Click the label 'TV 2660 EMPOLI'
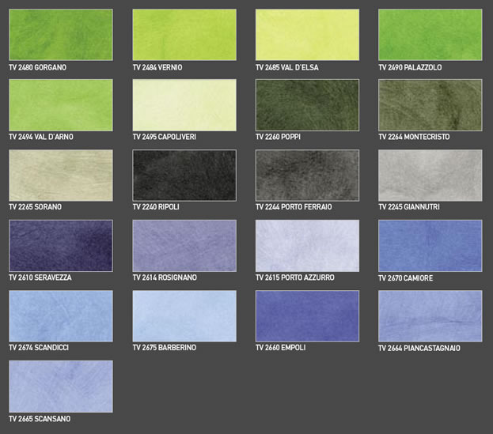This screenshot has height=434, width=493. coord(281,348)
